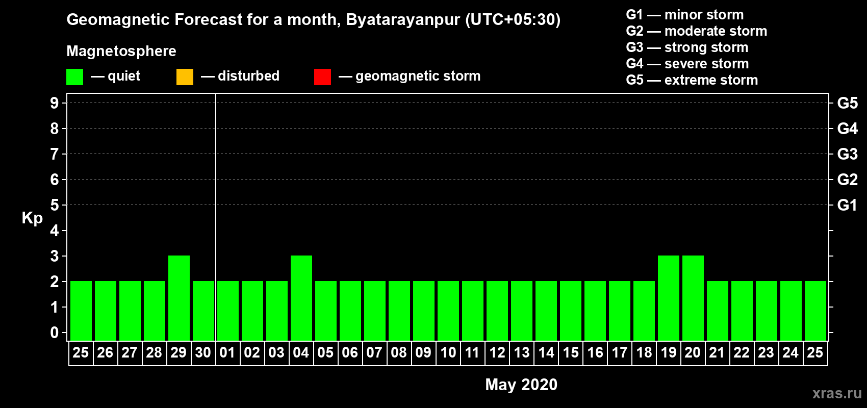Viewport: 867px width, 408px height.
Task: Click the G1 label on right axis
Action: tap(847, 205)
